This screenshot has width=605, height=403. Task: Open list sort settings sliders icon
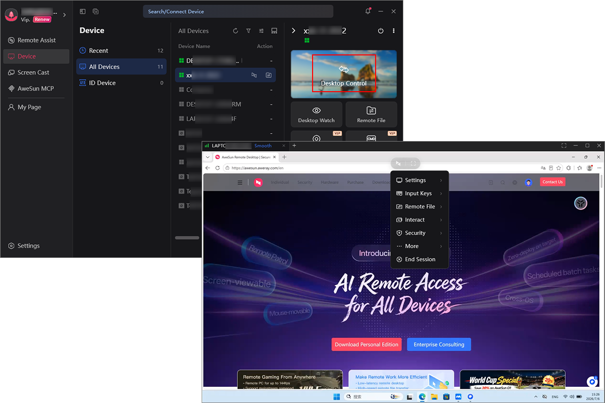(261, 31)
